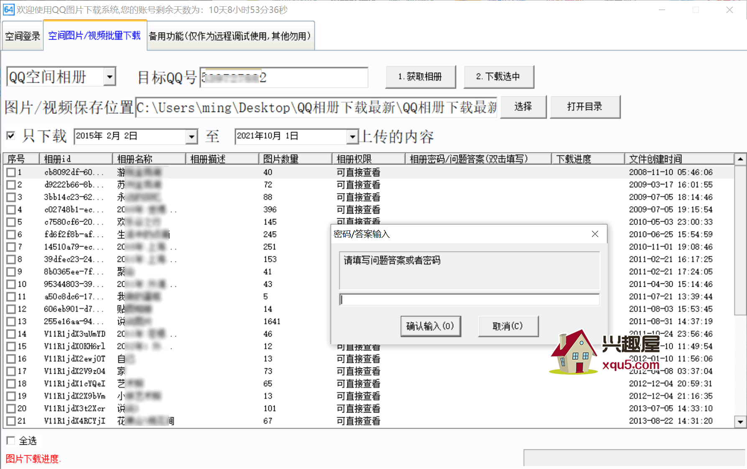Click the vertical scrollbar thumb
This screenshot has height=469, width=747.
coord(740,240)
